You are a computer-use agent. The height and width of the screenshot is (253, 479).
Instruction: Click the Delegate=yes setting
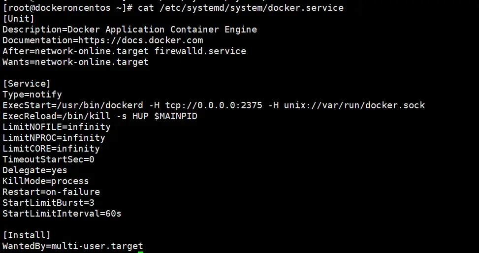pos(35,170)
